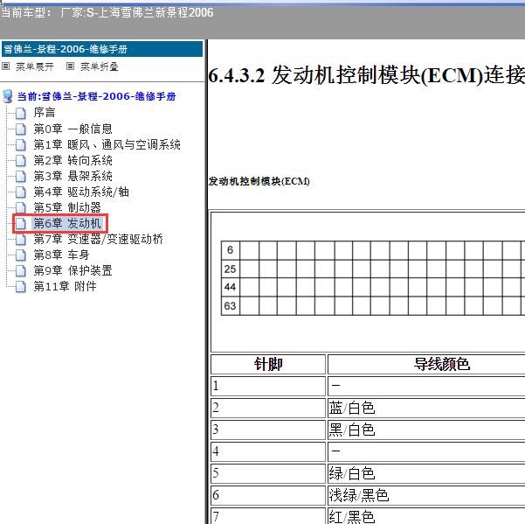This screenshot has height=524, width=525.
Task: Click the blue panel header 雪佛兰-景程-2006-维修手册
Action: [x=102, y=49]
